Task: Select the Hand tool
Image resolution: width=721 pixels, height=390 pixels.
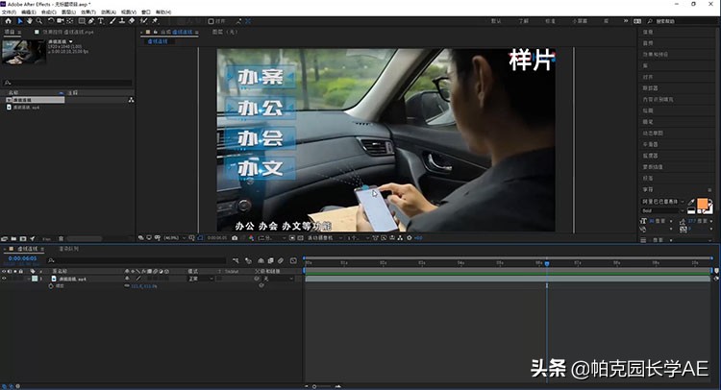Action: coord(30,21)
